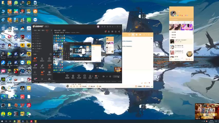Toggle the lock on 文本 1 layer

pos(35,46)
